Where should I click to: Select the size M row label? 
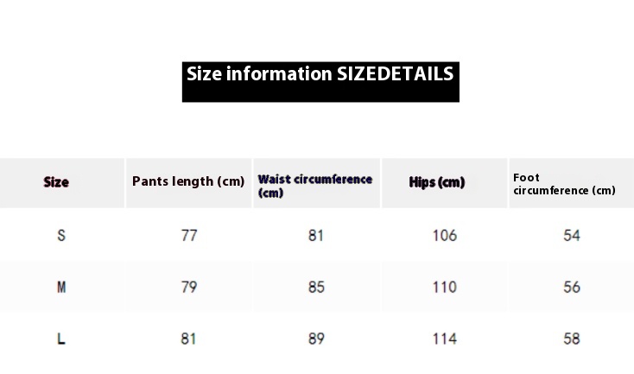61,287
